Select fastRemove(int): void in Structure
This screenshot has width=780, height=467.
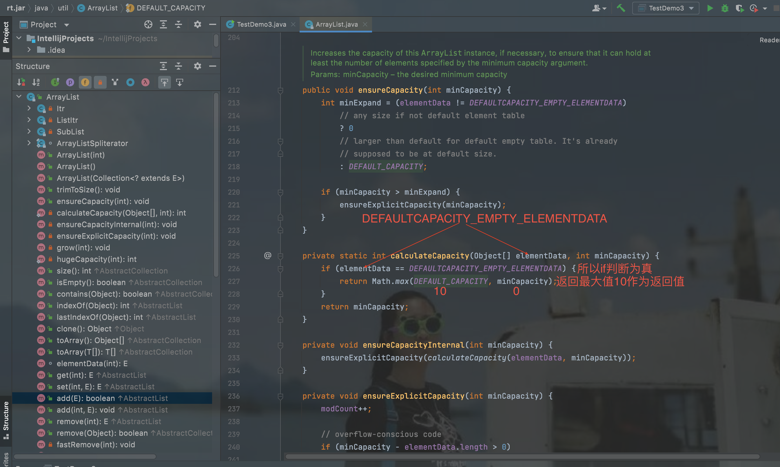click(x=96, y=445)
